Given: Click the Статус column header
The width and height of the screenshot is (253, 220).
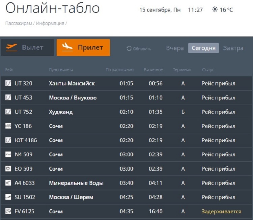Looking at the screenshot, I should 208,70.
